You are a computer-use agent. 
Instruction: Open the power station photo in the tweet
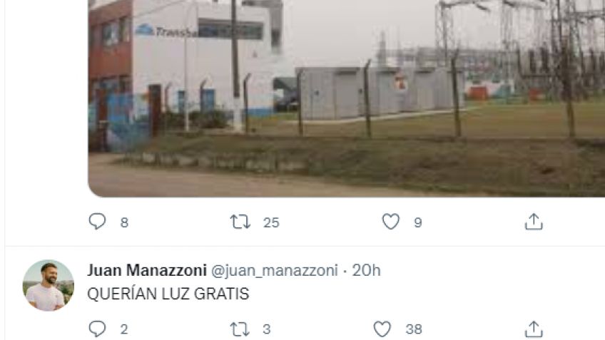[347, 98]
